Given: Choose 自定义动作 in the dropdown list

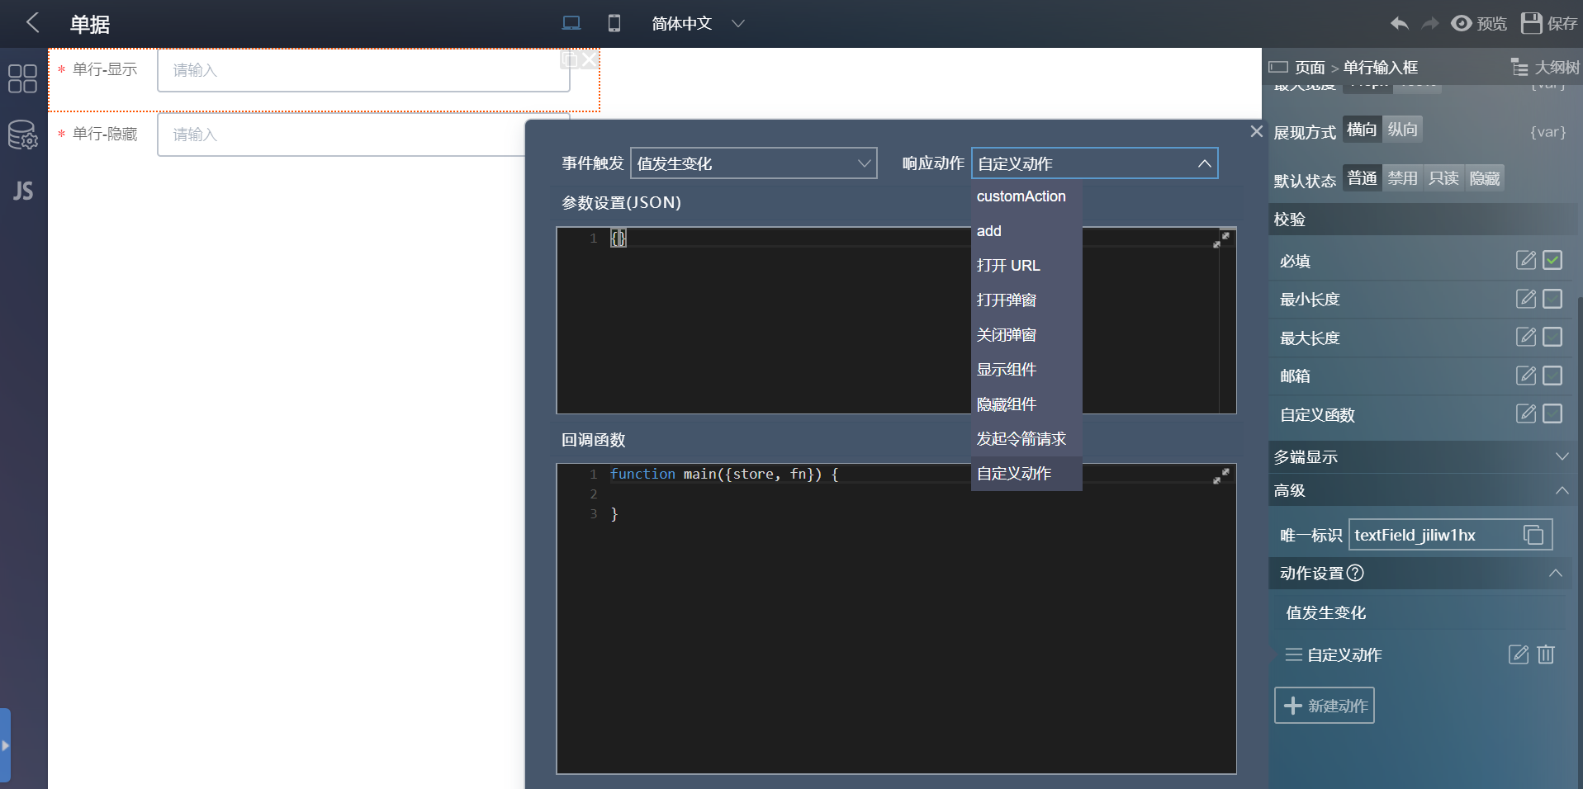Looking at the screenshot, I should 1026,474.
